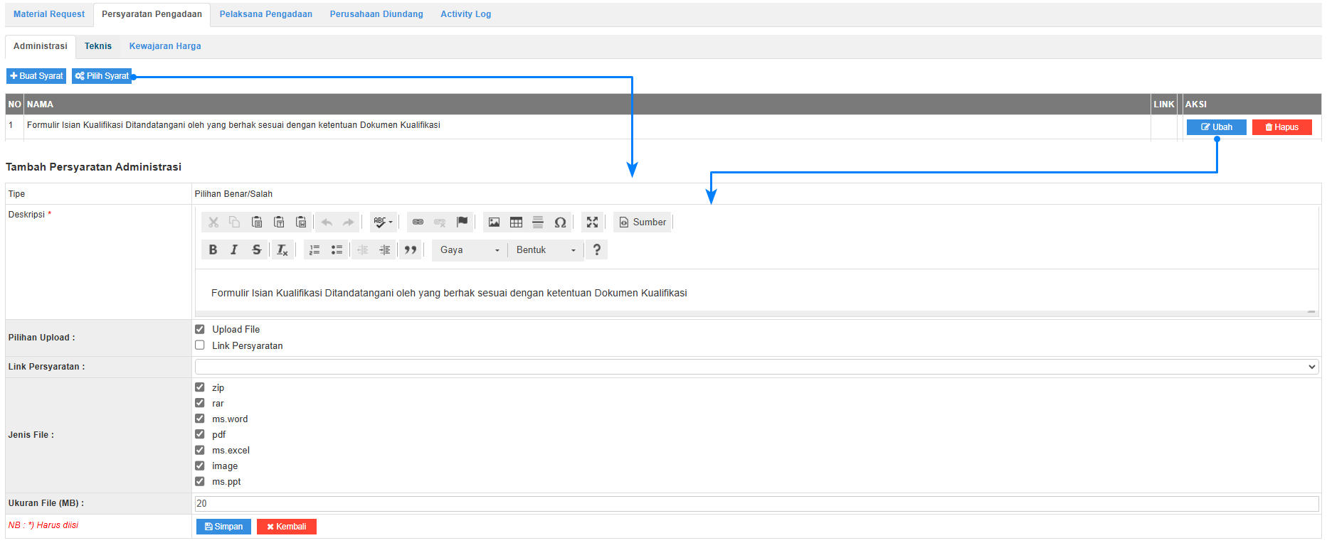Uncheck the rar file type

tap(200, 403)
